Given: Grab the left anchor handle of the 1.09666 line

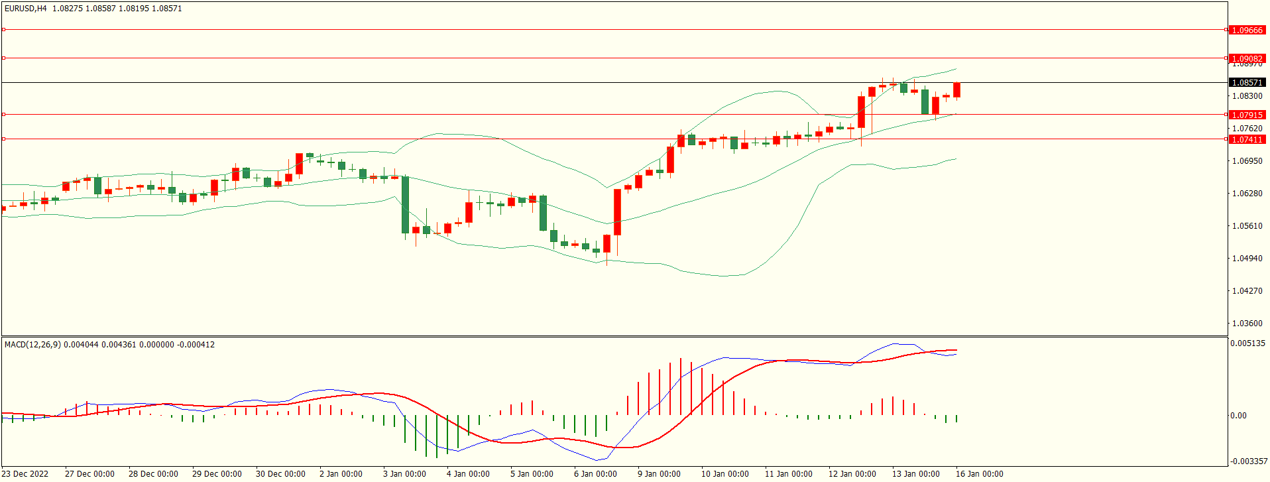Looking at the screenshot, I should point(3,30).
